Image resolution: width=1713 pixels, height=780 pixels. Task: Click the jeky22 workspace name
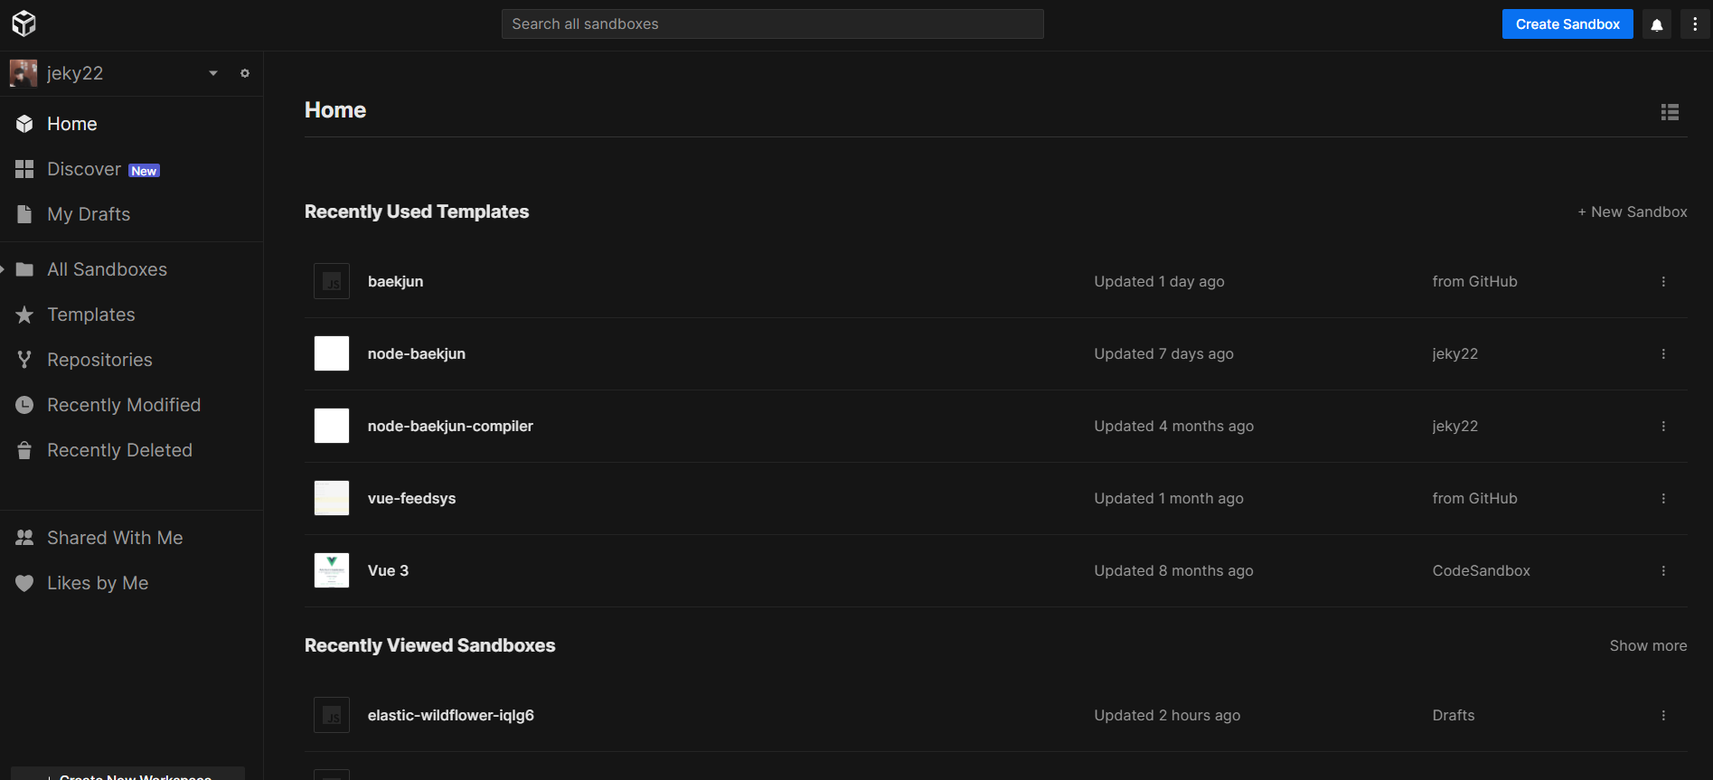tap(75, 73)
